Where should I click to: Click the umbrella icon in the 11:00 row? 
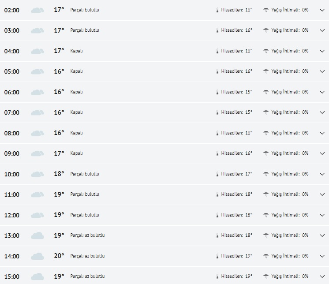tap(266, 194)
